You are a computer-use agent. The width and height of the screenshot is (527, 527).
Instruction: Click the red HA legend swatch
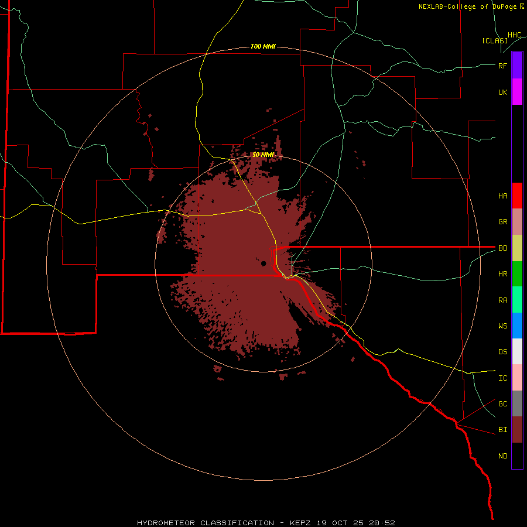click(517, 196)
